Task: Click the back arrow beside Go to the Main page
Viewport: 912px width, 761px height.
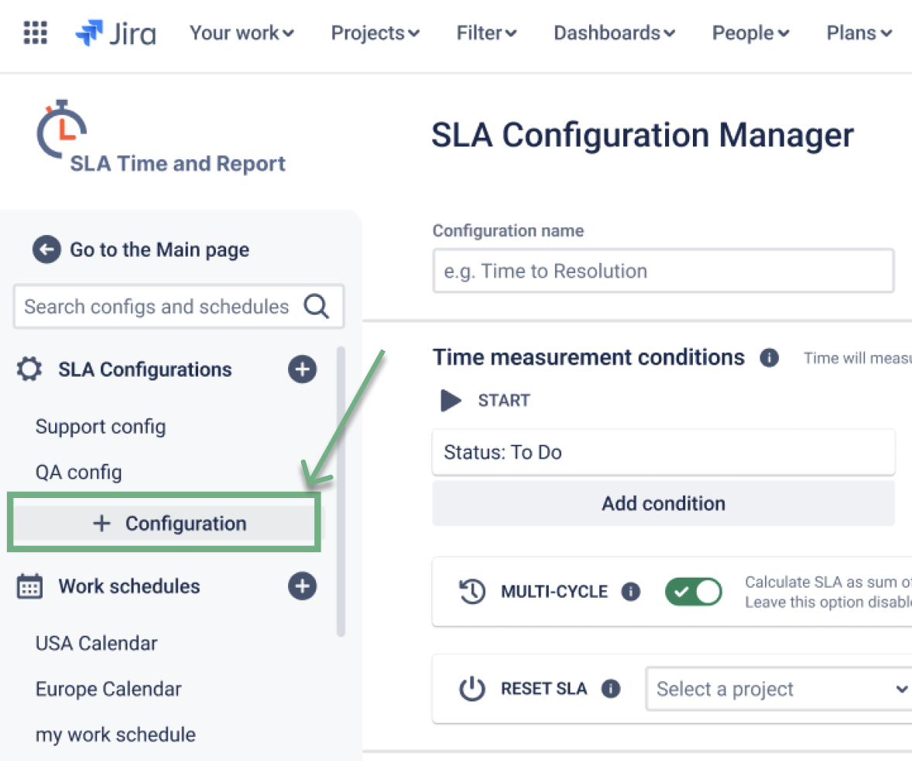Action: click(46, 250)
